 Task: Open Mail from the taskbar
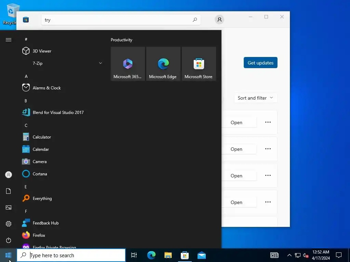pyautogui.click(x=202, y=255)
